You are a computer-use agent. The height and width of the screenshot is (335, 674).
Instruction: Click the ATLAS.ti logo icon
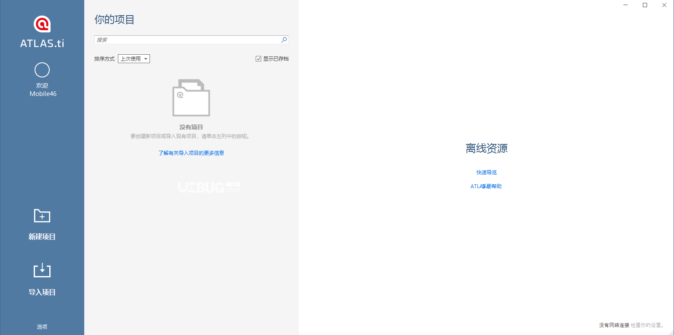tap(42, 24)
